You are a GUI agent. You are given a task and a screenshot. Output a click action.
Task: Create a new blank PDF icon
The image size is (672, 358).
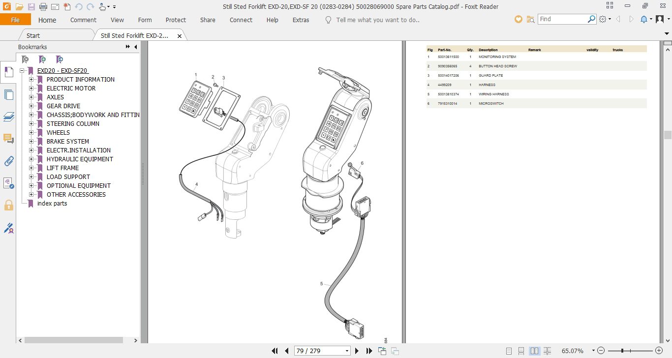click(x=67, y=7)
